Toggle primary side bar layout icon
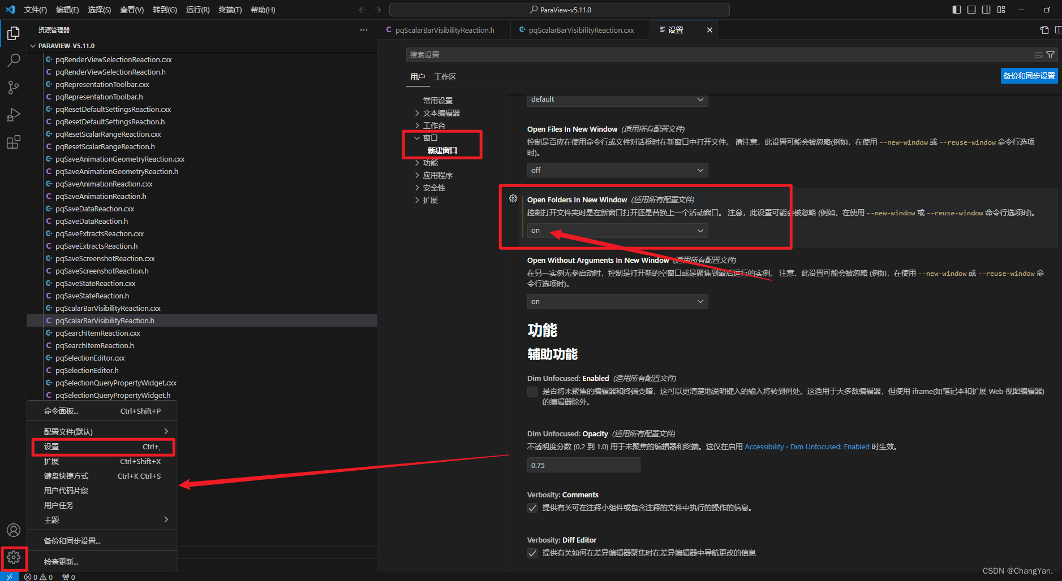 [x=957, y=10]
